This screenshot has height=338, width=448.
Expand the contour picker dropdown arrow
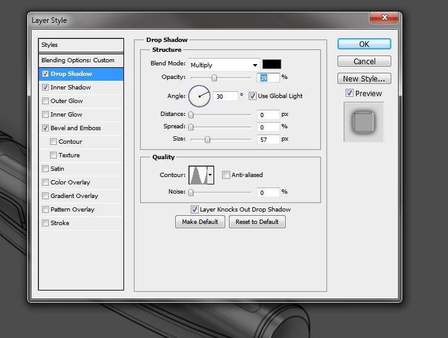pyautogui.click(x=210, y=175)
